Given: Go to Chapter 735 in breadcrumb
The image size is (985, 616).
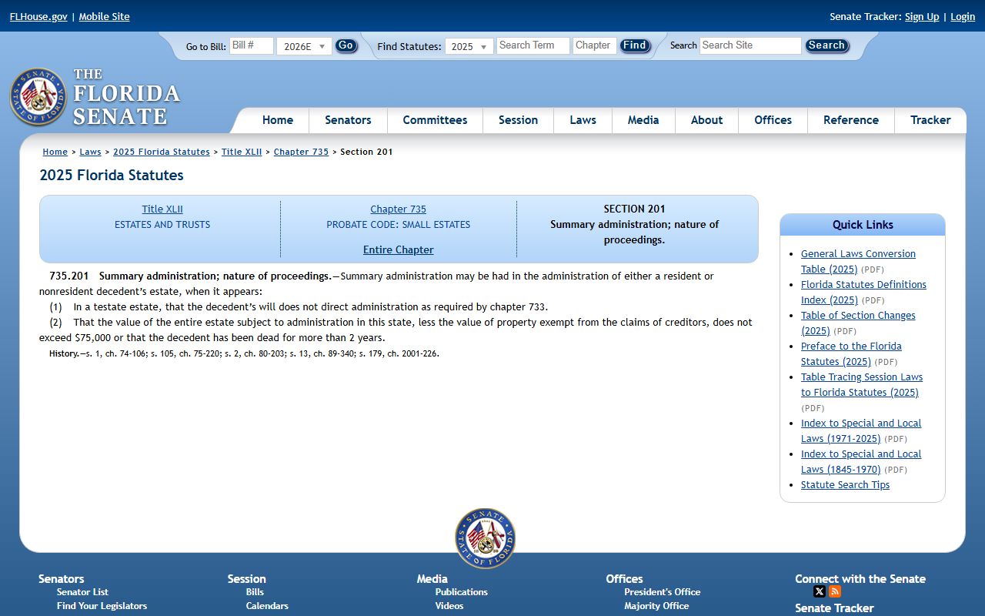Looking at the screenshot, I should point(301,152).
